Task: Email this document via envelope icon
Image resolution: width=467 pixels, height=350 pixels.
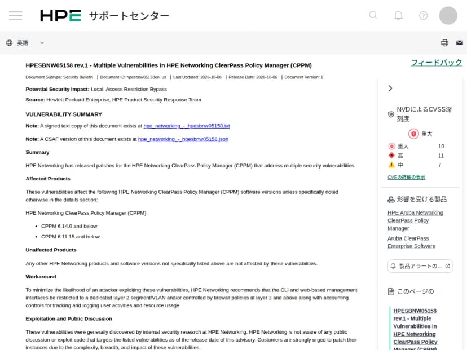Action: click(x=460, y=43)
